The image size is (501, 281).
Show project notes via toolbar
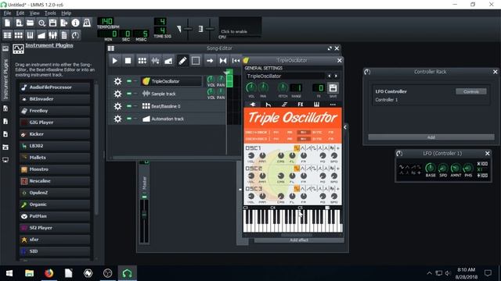click(64, 35)
